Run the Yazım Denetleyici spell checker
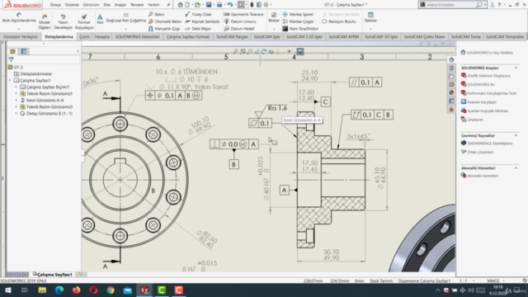The height and width of the screenshot is (297, 528). coord(63,21)
